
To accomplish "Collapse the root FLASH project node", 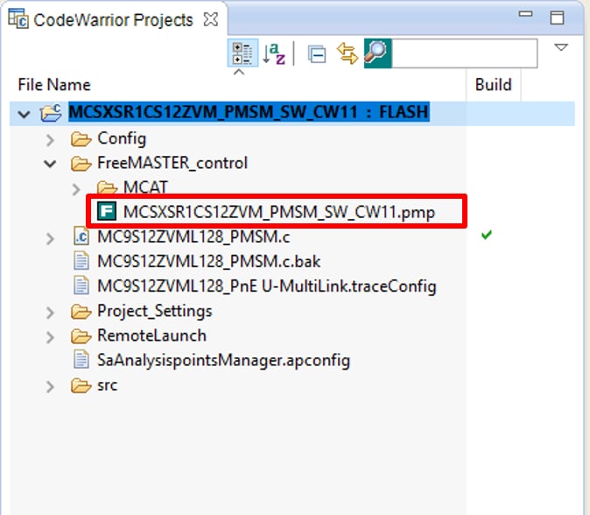I will click(24, 113).
